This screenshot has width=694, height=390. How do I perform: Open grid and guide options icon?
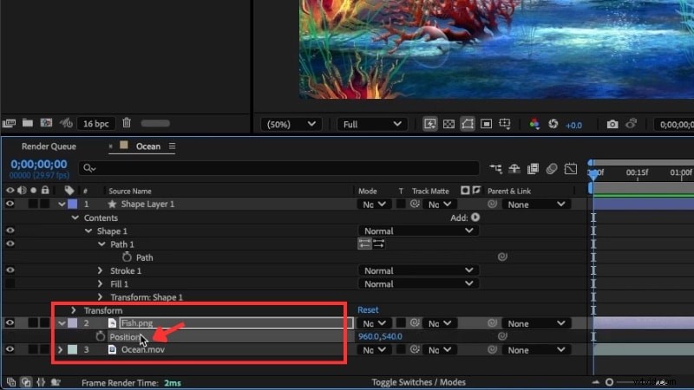pos(505,124)
